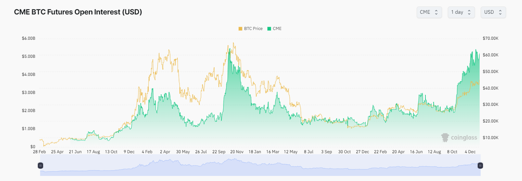Click the $1.00B left axis label
Viewport: 522px width, 181px height.
[28, 129]
